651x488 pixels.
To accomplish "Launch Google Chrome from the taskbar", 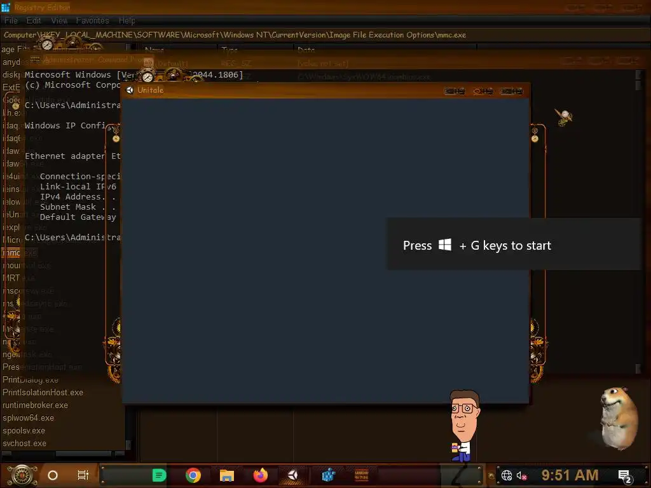I will [193, 475].
